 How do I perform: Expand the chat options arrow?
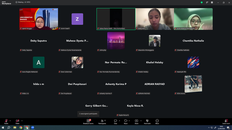point(119,121)
